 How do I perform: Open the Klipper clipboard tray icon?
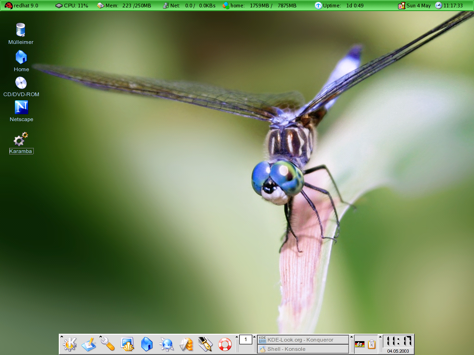(372, 344)
